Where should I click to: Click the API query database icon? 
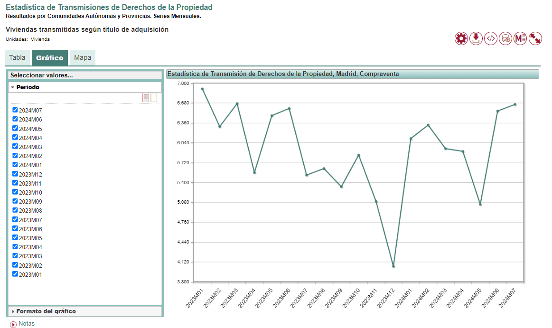505,38
